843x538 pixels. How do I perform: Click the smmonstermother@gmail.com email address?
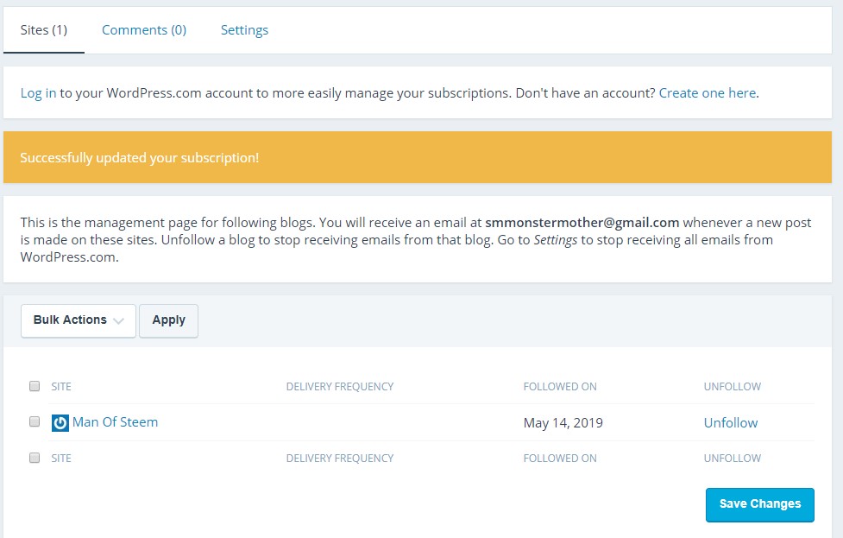tap(582, 223)
